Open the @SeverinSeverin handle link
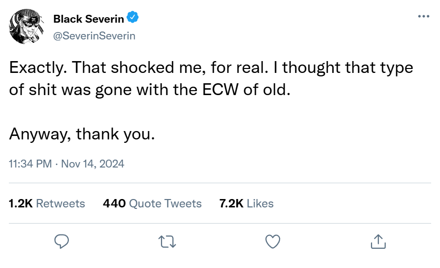 point(94,36)
